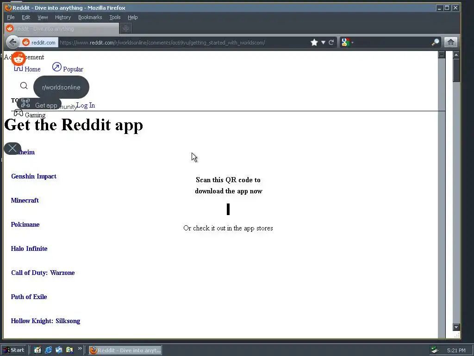Click the Get app button
Image resolution: width=474 pixels, height=356 pixels.
[39, 104]
